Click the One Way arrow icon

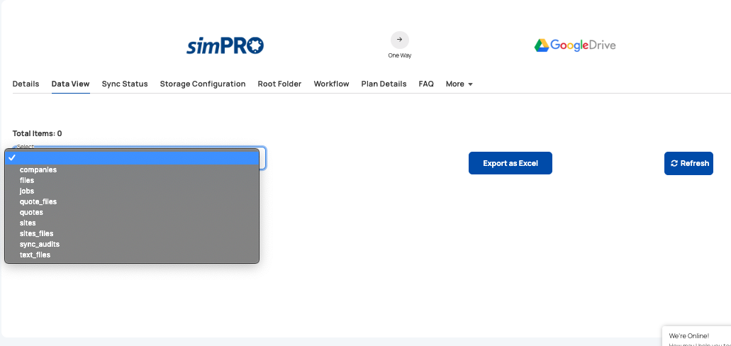point(399,40)
